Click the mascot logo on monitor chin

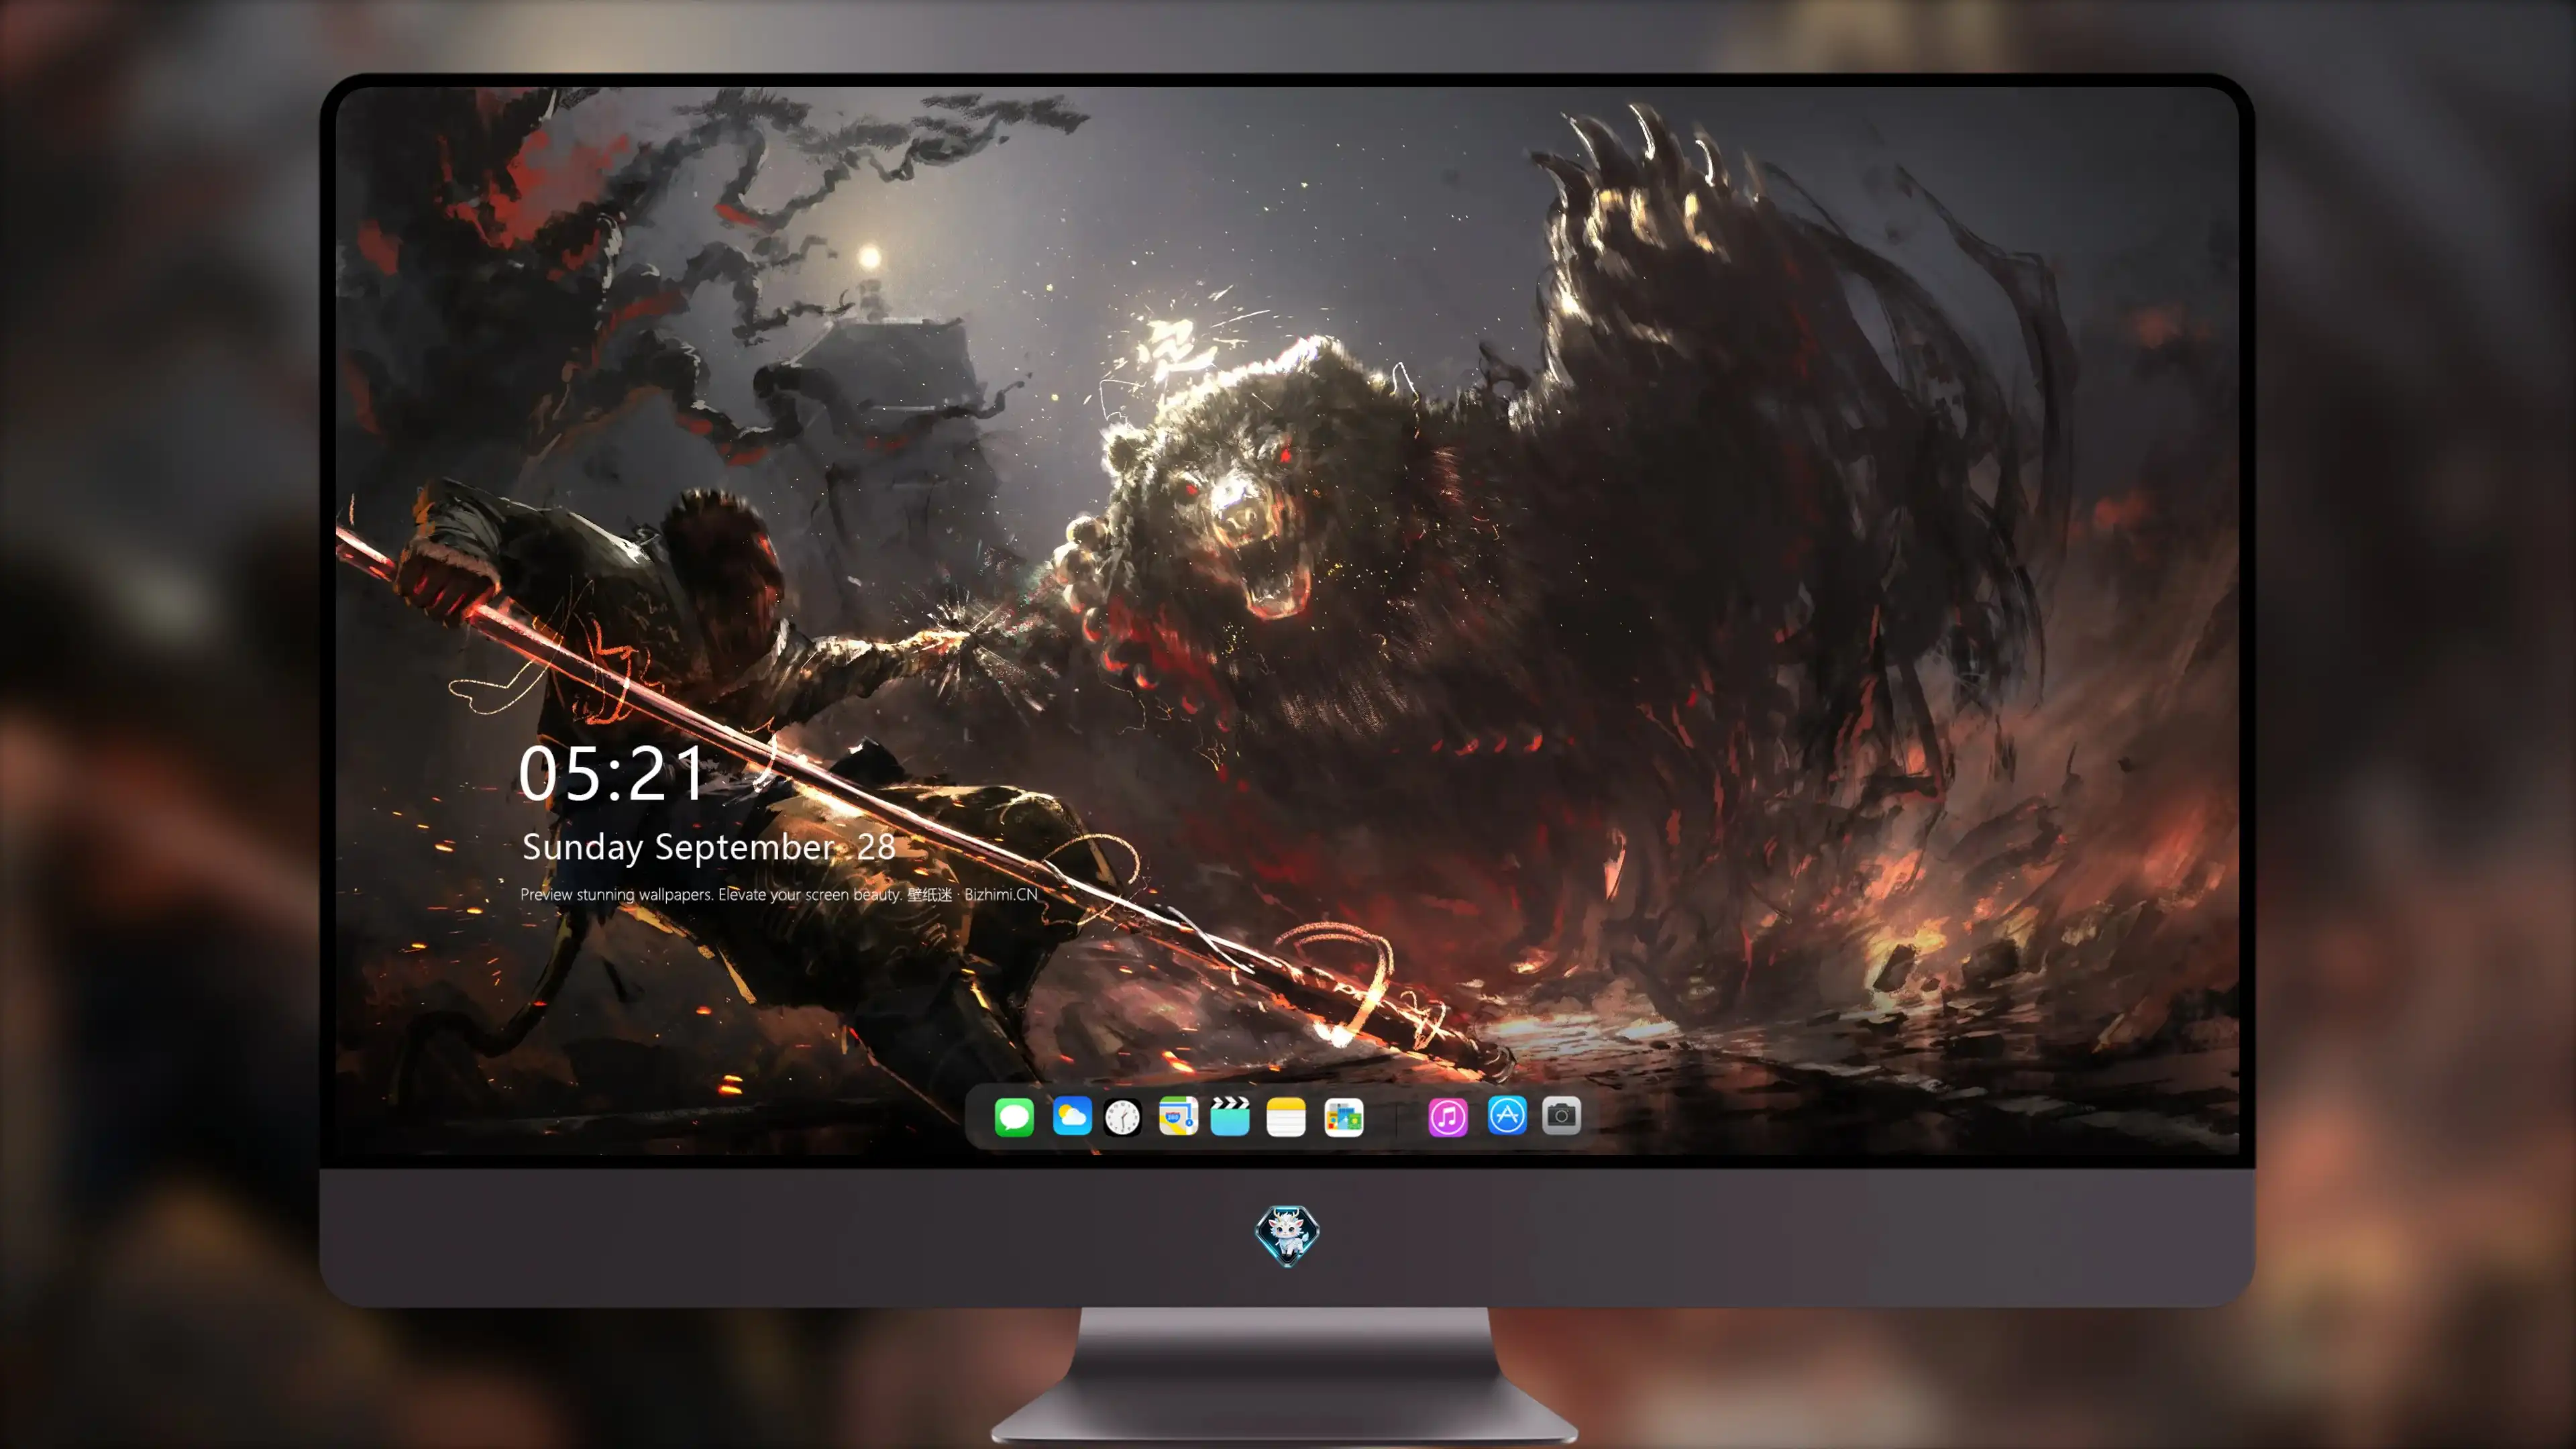coord(1287,1235)
